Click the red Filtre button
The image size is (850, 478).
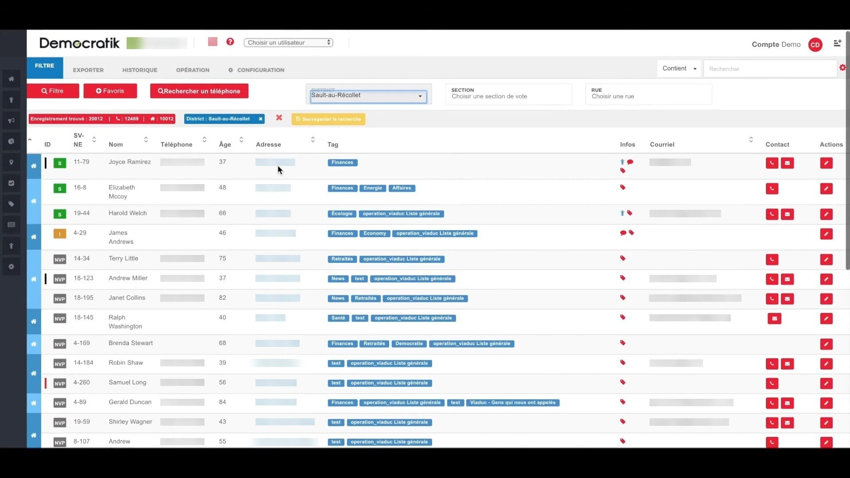53,91
